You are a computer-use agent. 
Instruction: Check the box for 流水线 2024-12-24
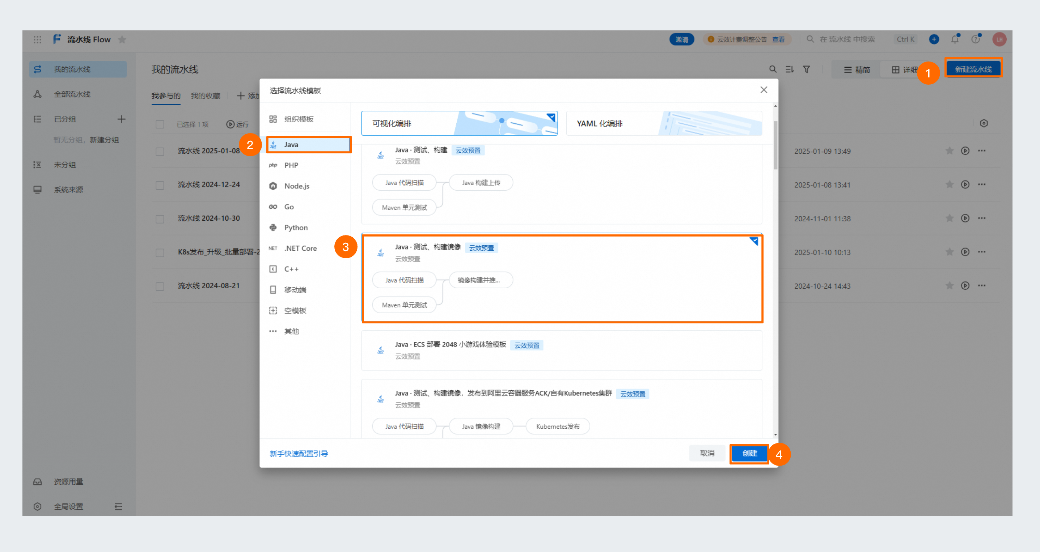coord(160,185)
